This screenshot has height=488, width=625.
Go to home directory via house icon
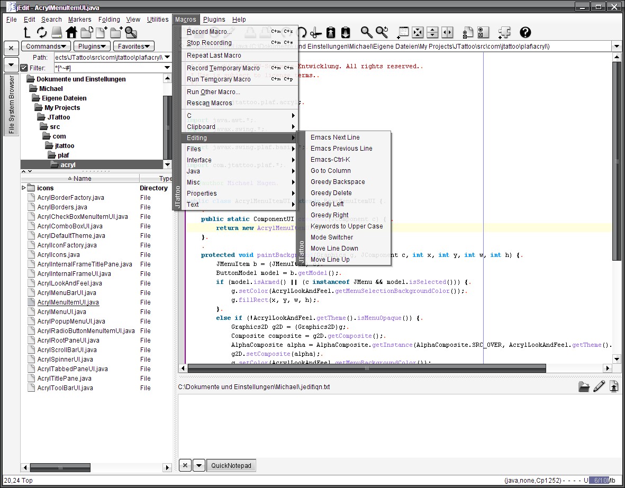pyautogui.click(x=72, y=32)
